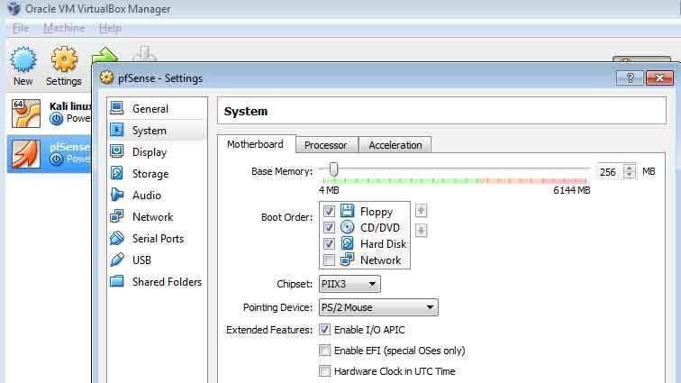Close the pfSense Settings dialog
This screenshot has width=681, height=383.
[x=659, y=78]
